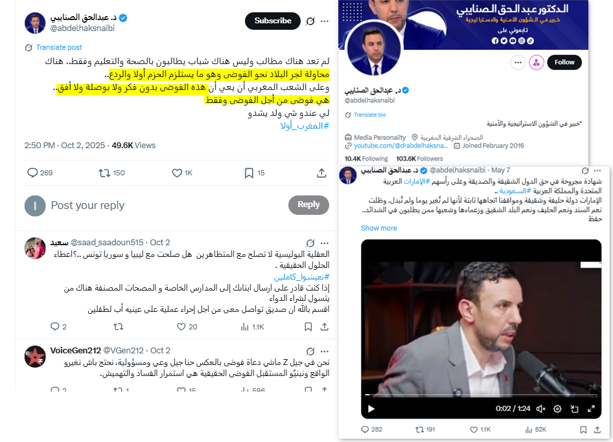
Task: Open the more menu on the May 7 post
Action: pyautogui.click(x=597, y=171)
